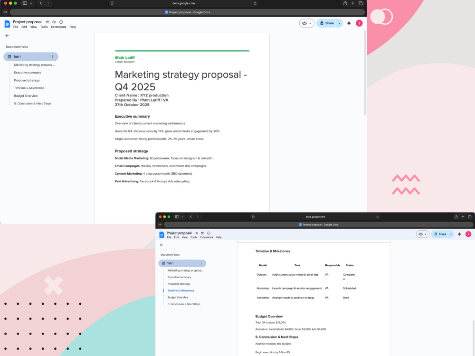The image size is (475, 356).
Task: Select Tab 1 in the bottom window's tabs panel
Action: click(x=182, y=263)
